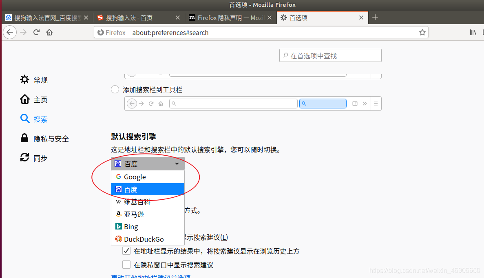Choose Google from the engine list

(148, 177)
